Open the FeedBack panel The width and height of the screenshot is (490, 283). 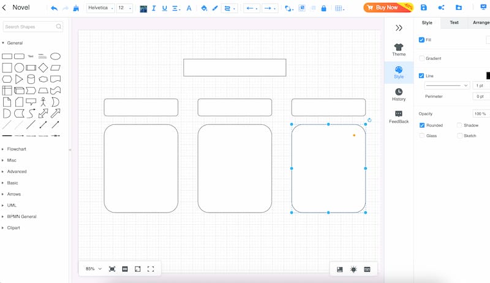[399, 117]
